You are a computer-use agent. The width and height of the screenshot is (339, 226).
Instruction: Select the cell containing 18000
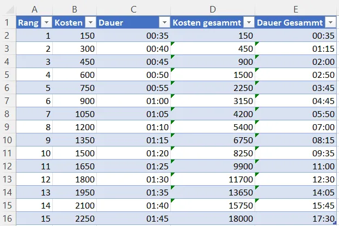tap(212, 218)
